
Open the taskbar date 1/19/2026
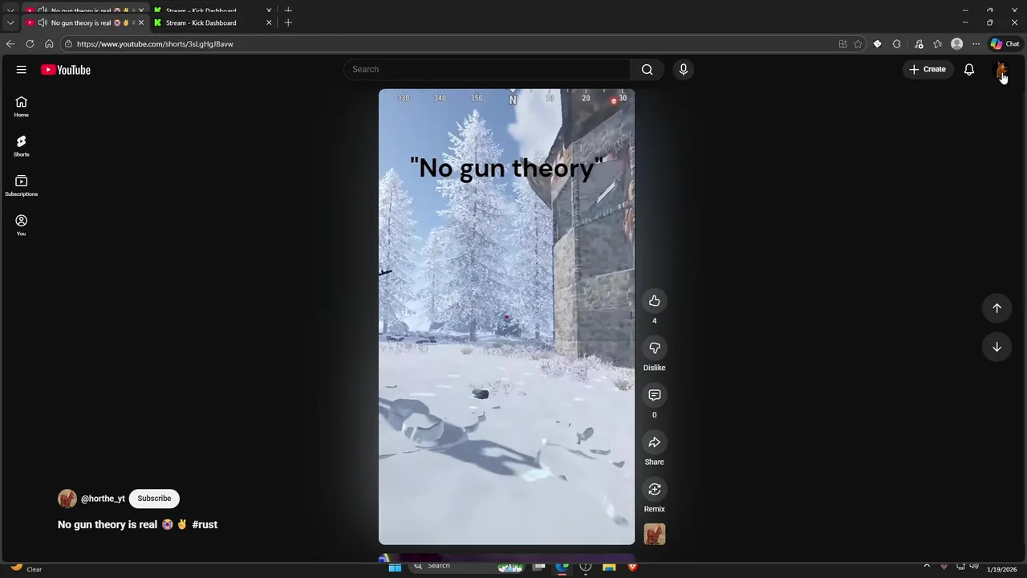[1001, 569]
